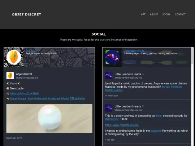Open the #crepe hashtag
The image size is (195, 146).
point(166,87)
